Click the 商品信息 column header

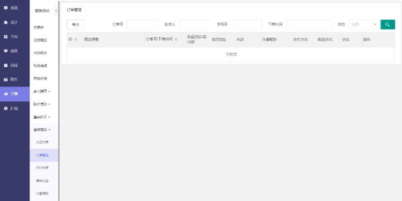(91, 40)
